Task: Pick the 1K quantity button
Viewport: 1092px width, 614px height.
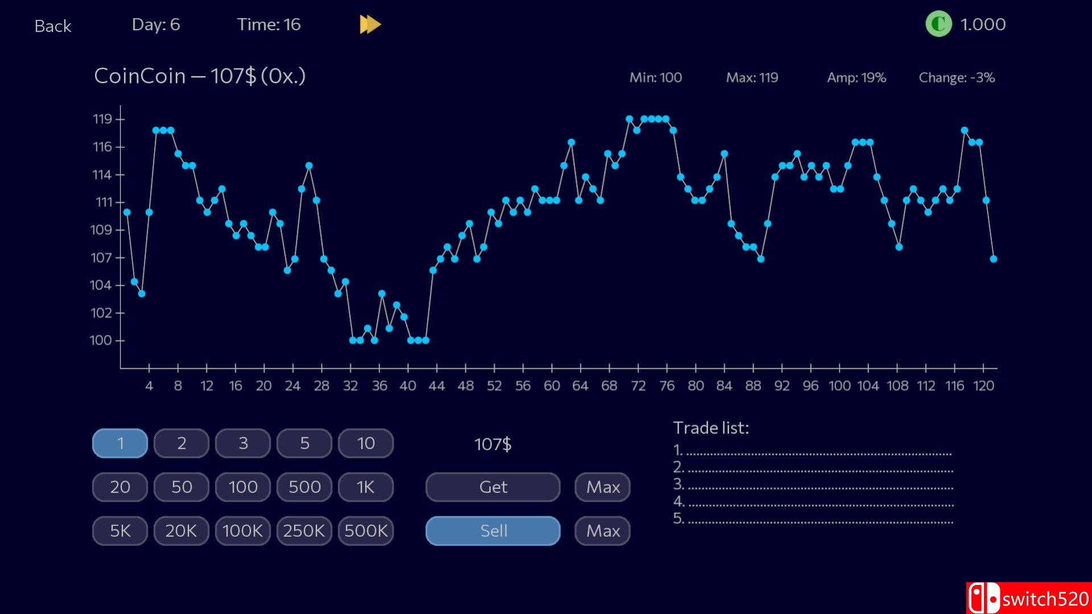Action: click(366, 487)
